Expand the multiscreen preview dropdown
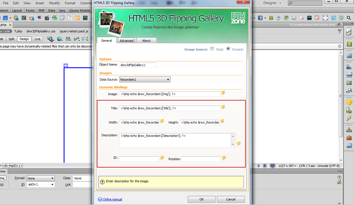The height and width of the screenshot is (205, 354). point(51,39)
